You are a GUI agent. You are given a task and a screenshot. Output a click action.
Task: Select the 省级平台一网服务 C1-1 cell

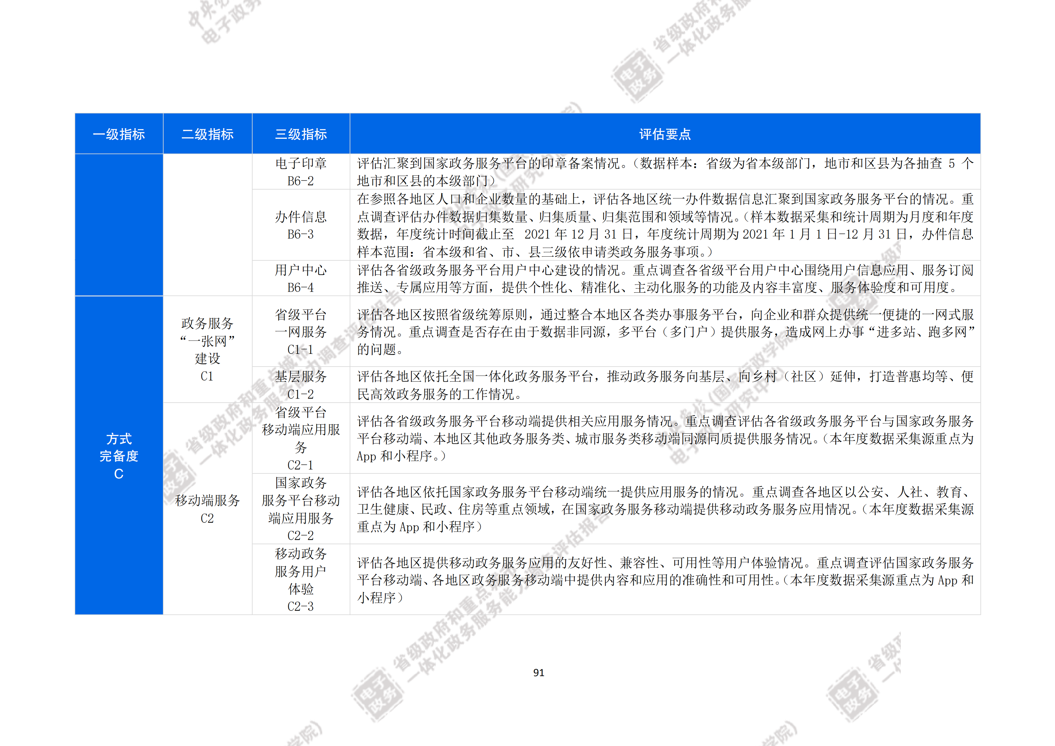300,332
